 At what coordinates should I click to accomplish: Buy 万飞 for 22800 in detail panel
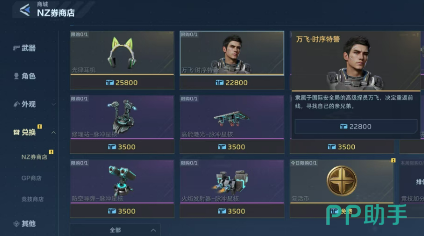pos(356,126)
